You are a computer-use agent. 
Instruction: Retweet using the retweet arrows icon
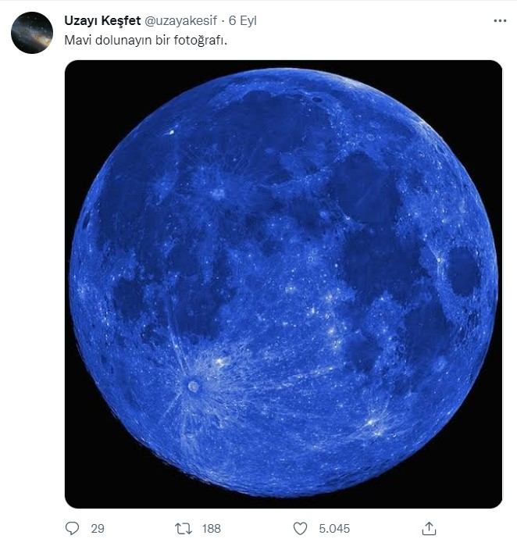(x=184, y=529)
